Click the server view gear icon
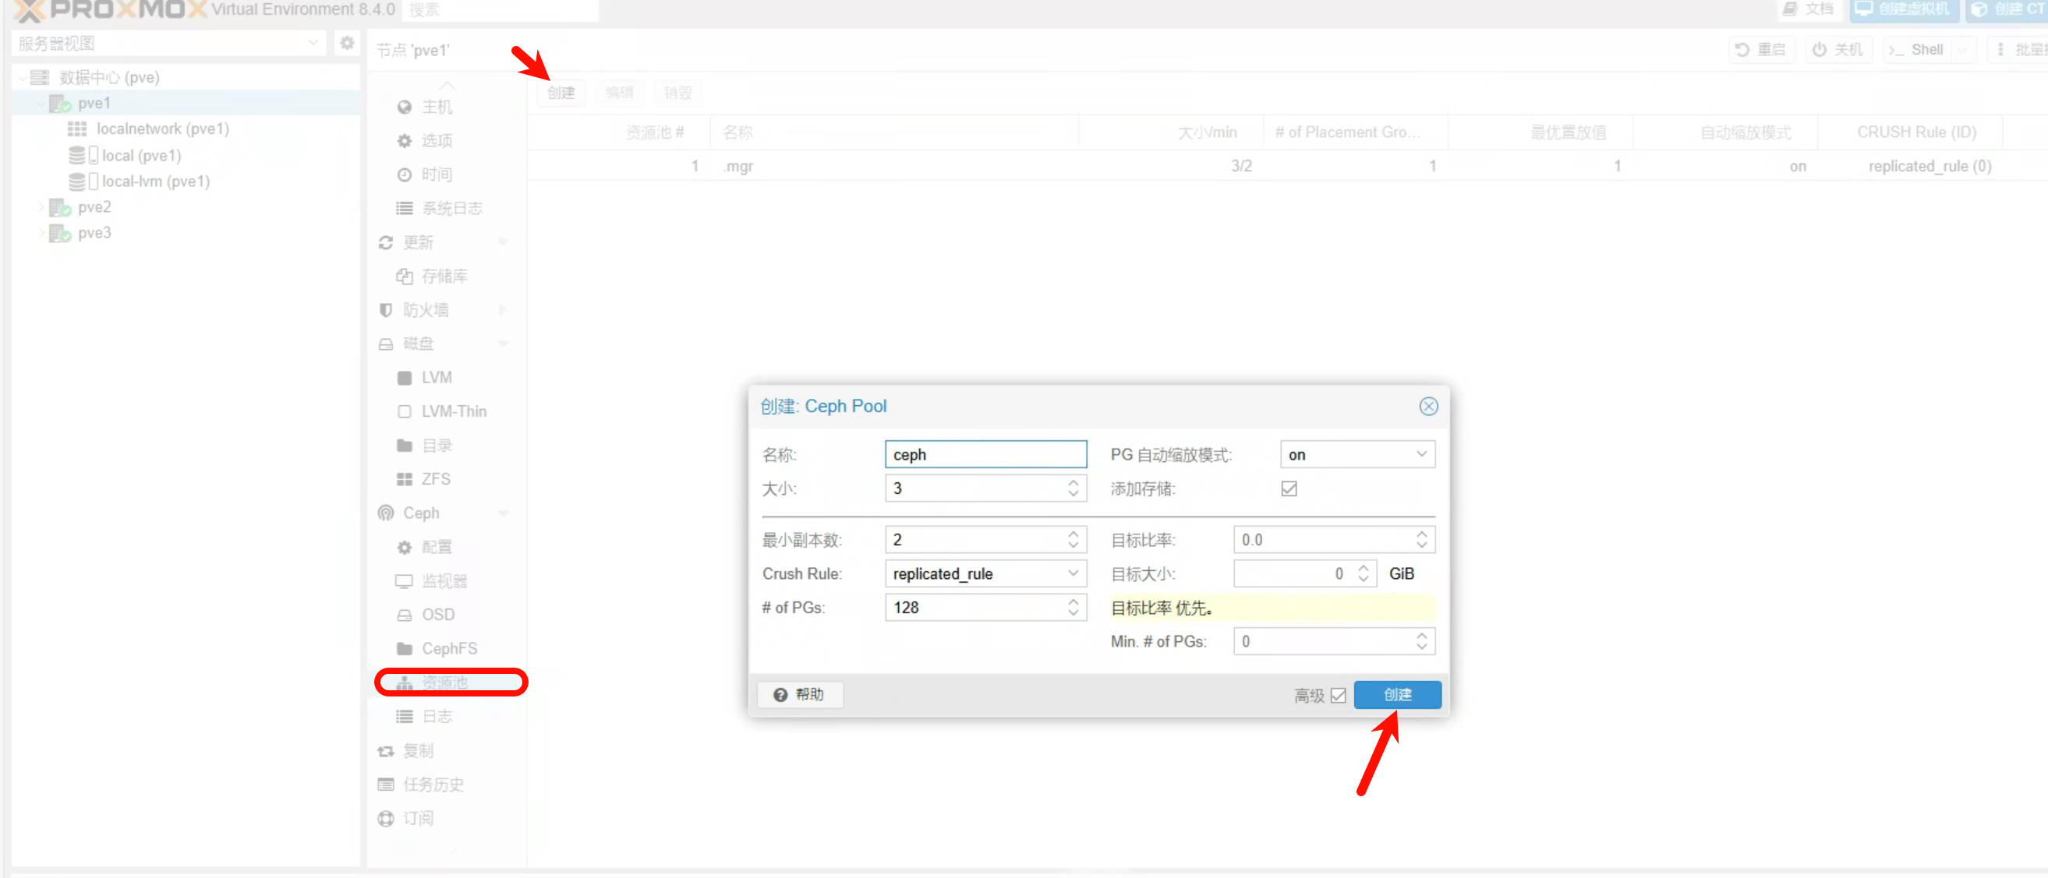The height and width of the screenshot is (878, 2048). coord(347,43)
